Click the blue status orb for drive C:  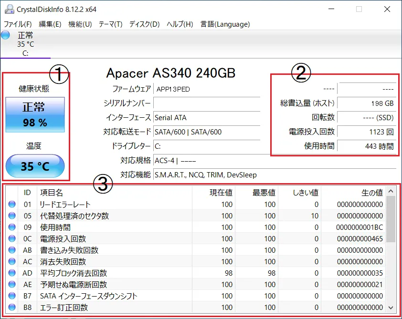click(x=5, y=35)
